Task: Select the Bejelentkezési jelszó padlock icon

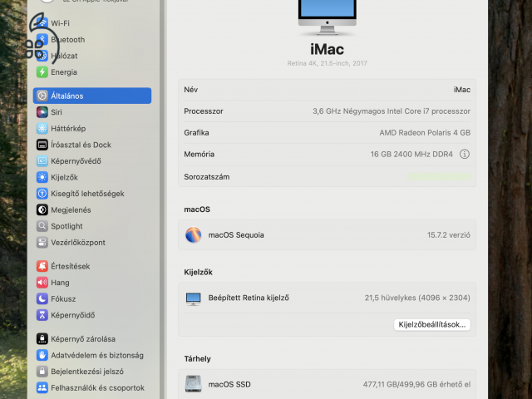Action: tap(42, 372)
